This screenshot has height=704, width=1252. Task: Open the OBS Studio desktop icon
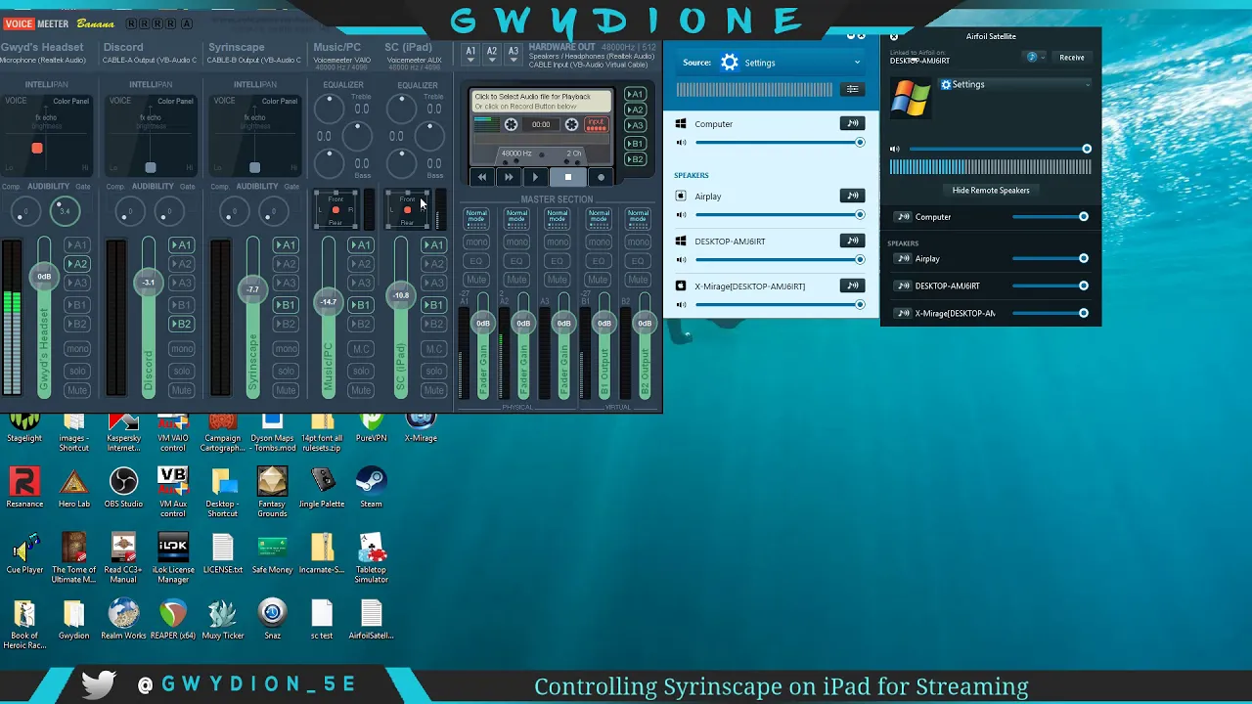(x=123, y=487)
